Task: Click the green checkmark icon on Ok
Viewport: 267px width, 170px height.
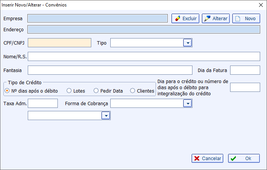Action: pos(233,159)
